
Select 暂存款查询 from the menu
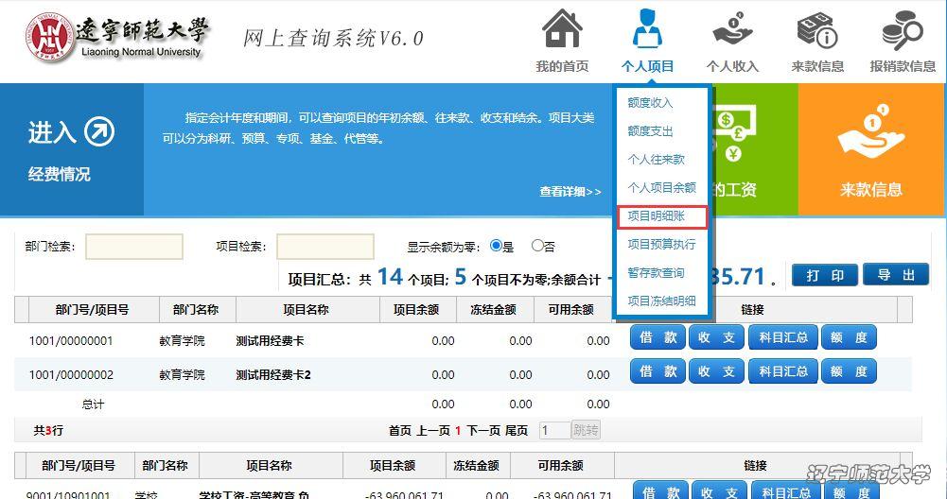click(656, 273)
